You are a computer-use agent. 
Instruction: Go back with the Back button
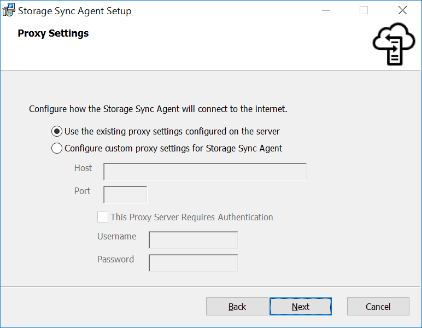(x=237, y=307)
